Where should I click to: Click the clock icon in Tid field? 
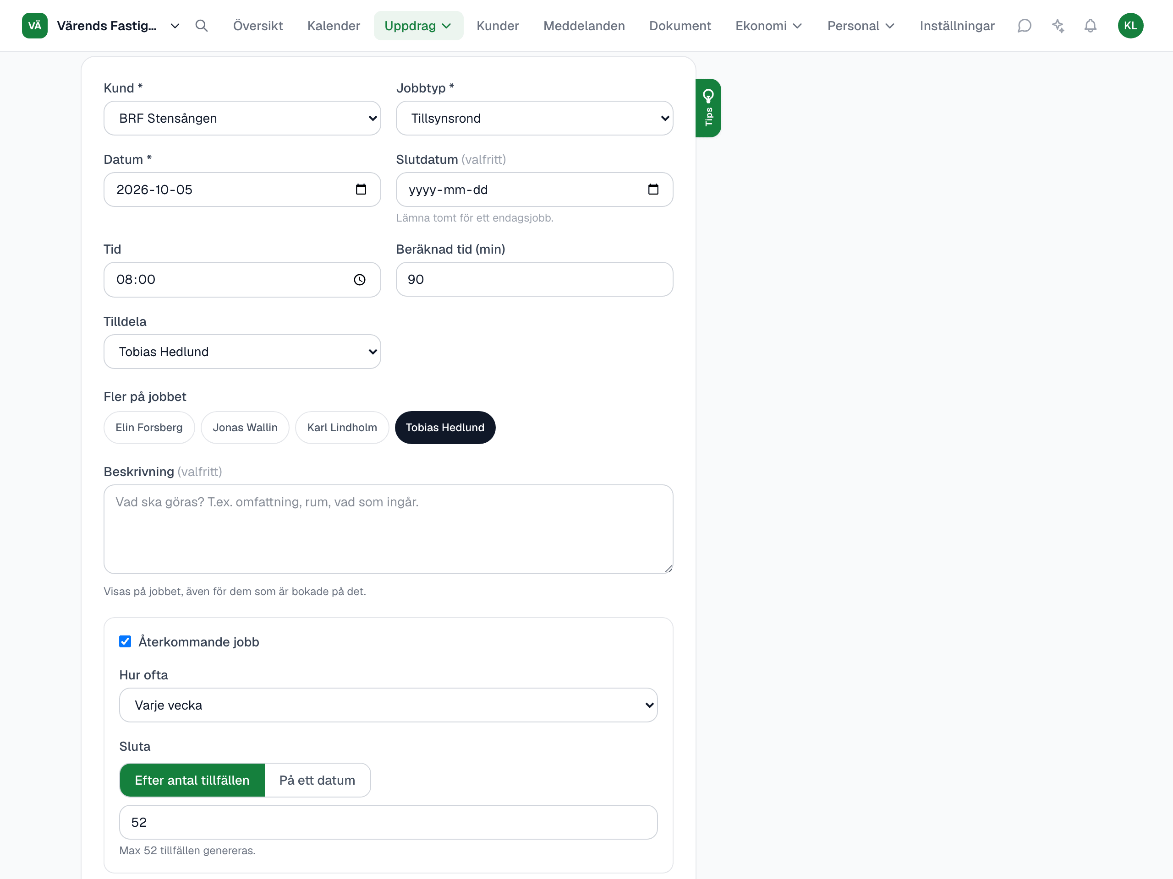click(360, 279)
